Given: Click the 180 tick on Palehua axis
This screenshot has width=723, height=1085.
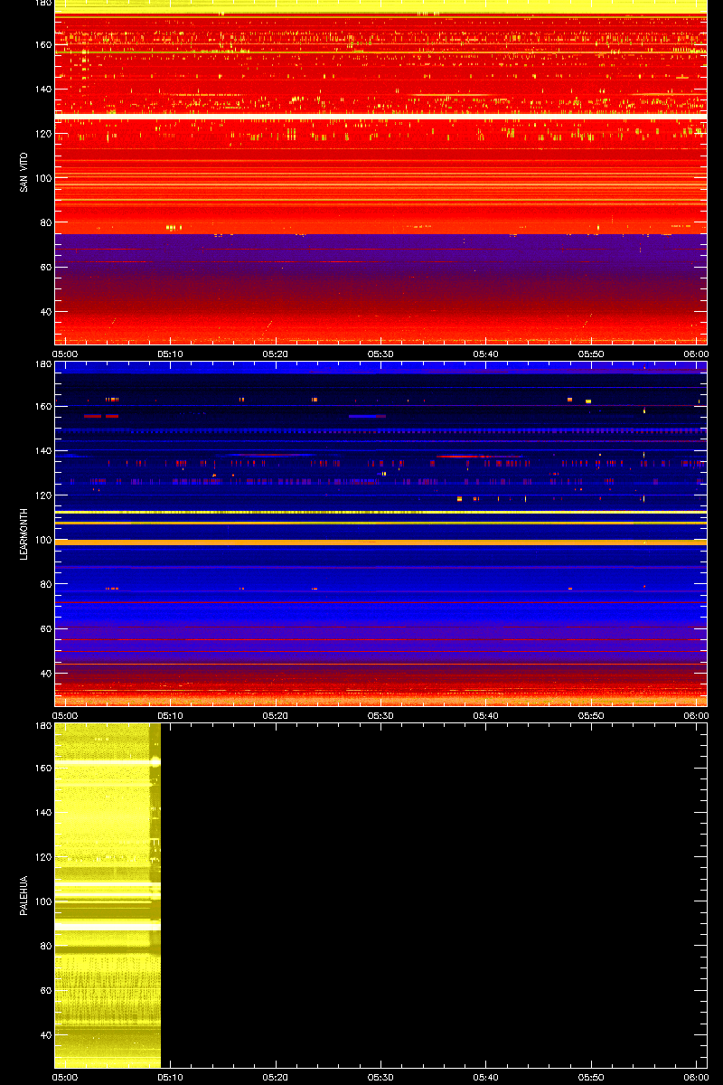Looking at the screenshot, I should pyautogui.click(x=42, y=726).
